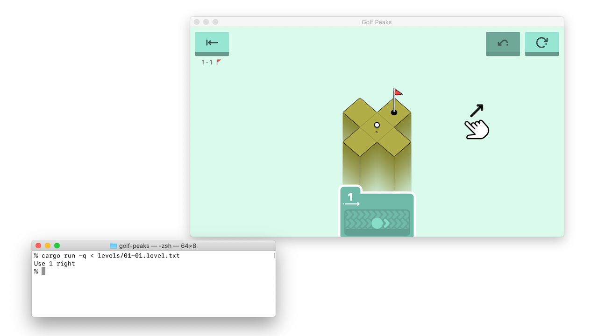Click the hole with the red flag
This screenshot has width=598, height=336.
394,112
